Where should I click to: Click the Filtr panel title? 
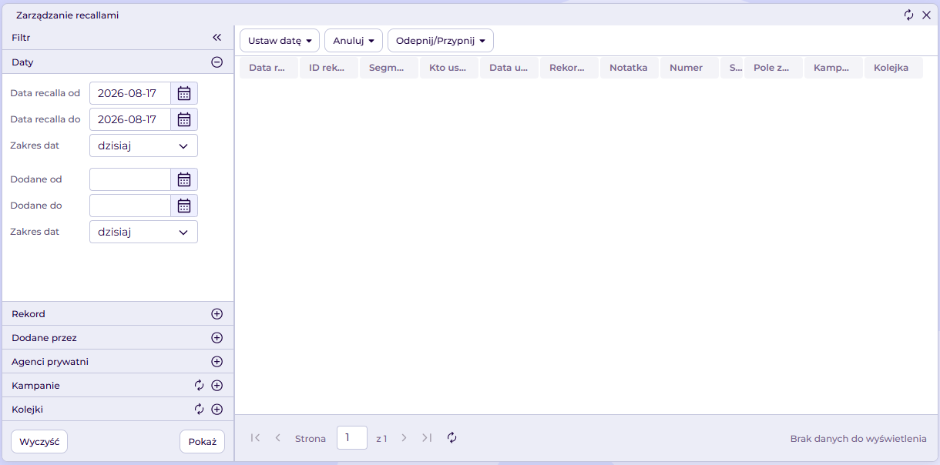(21, 37)
